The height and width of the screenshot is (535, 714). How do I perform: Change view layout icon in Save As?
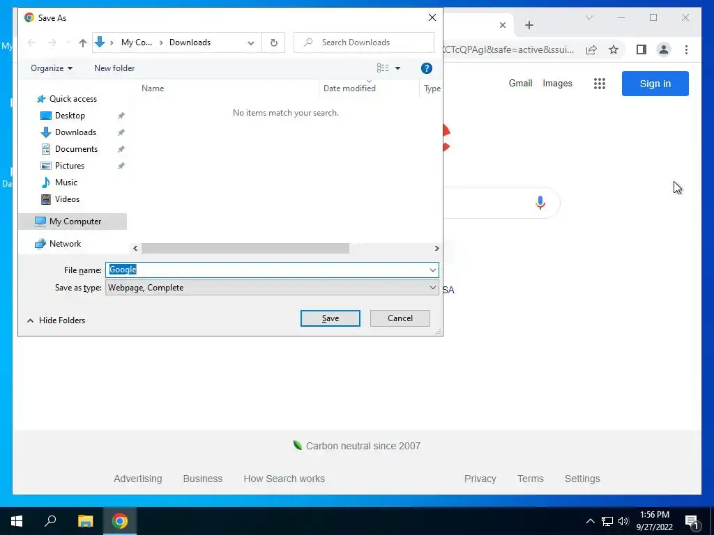click(383, 68)
